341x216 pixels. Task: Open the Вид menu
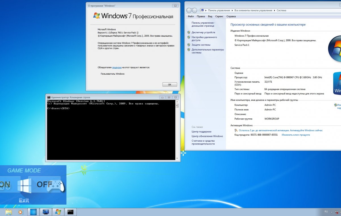coord(210,16)
